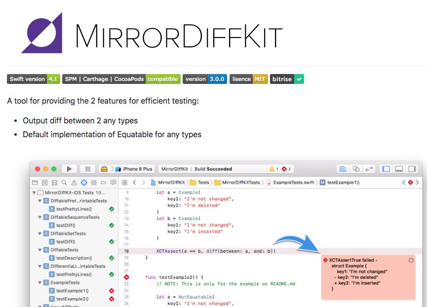Toggle the left navigator panel visibility
Viewport: 427px width, 307px height.
pos(386,169)
